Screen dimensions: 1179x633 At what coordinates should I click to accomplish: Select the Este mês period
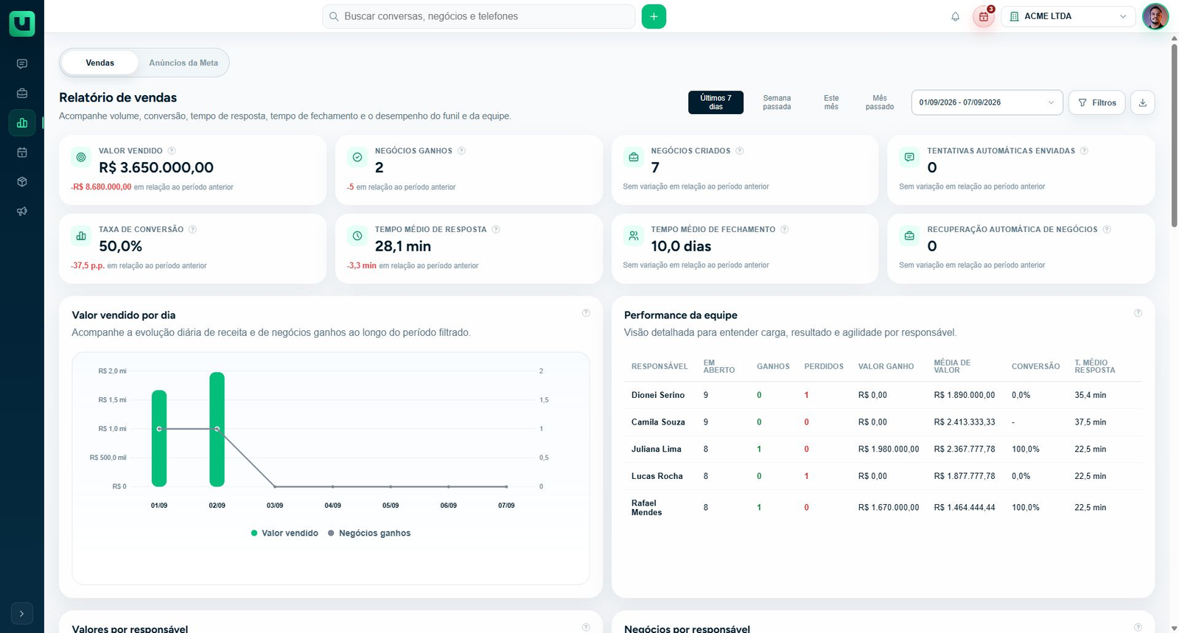click(x=831, y=102)
